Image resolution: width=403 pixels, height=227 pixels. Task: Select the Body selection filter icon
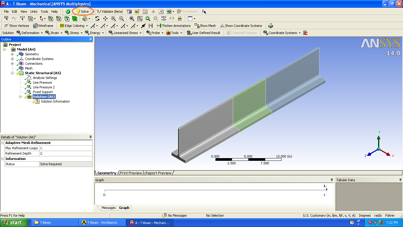[x=75, y=19]
